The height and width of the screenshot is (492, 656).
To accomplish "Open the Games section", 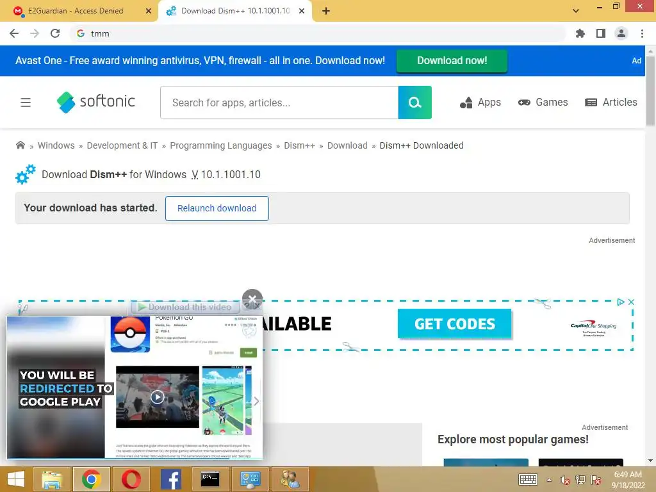I will click(543, 102).
